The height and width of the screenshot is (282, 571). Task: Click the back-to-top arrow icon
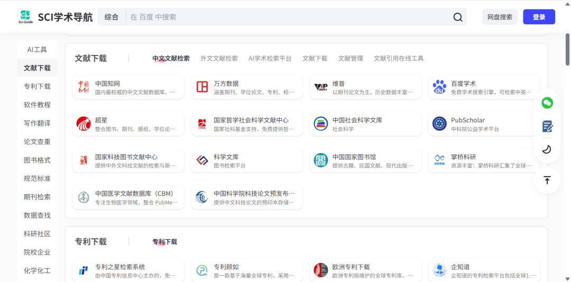click(x=547, y=180)
